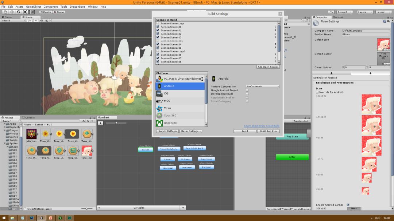394x221 pixels.
Task: Select the Rotate tool in toolbar
Action: pos(18,12)
